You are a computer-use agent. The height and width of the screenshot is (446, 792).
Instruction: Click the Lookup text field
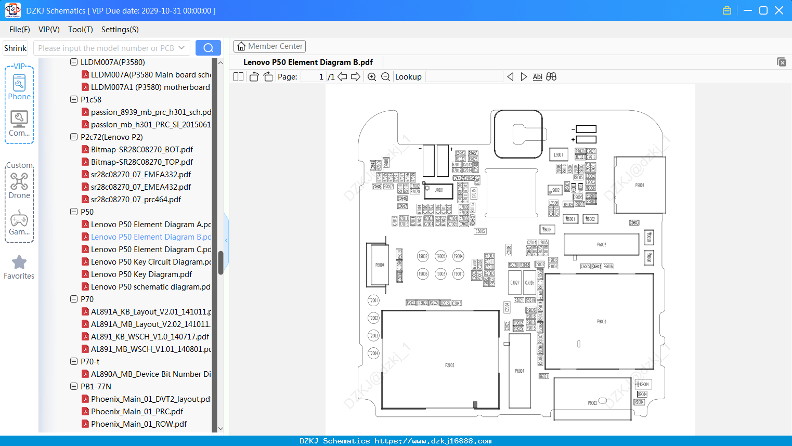(x=464, y=77)
